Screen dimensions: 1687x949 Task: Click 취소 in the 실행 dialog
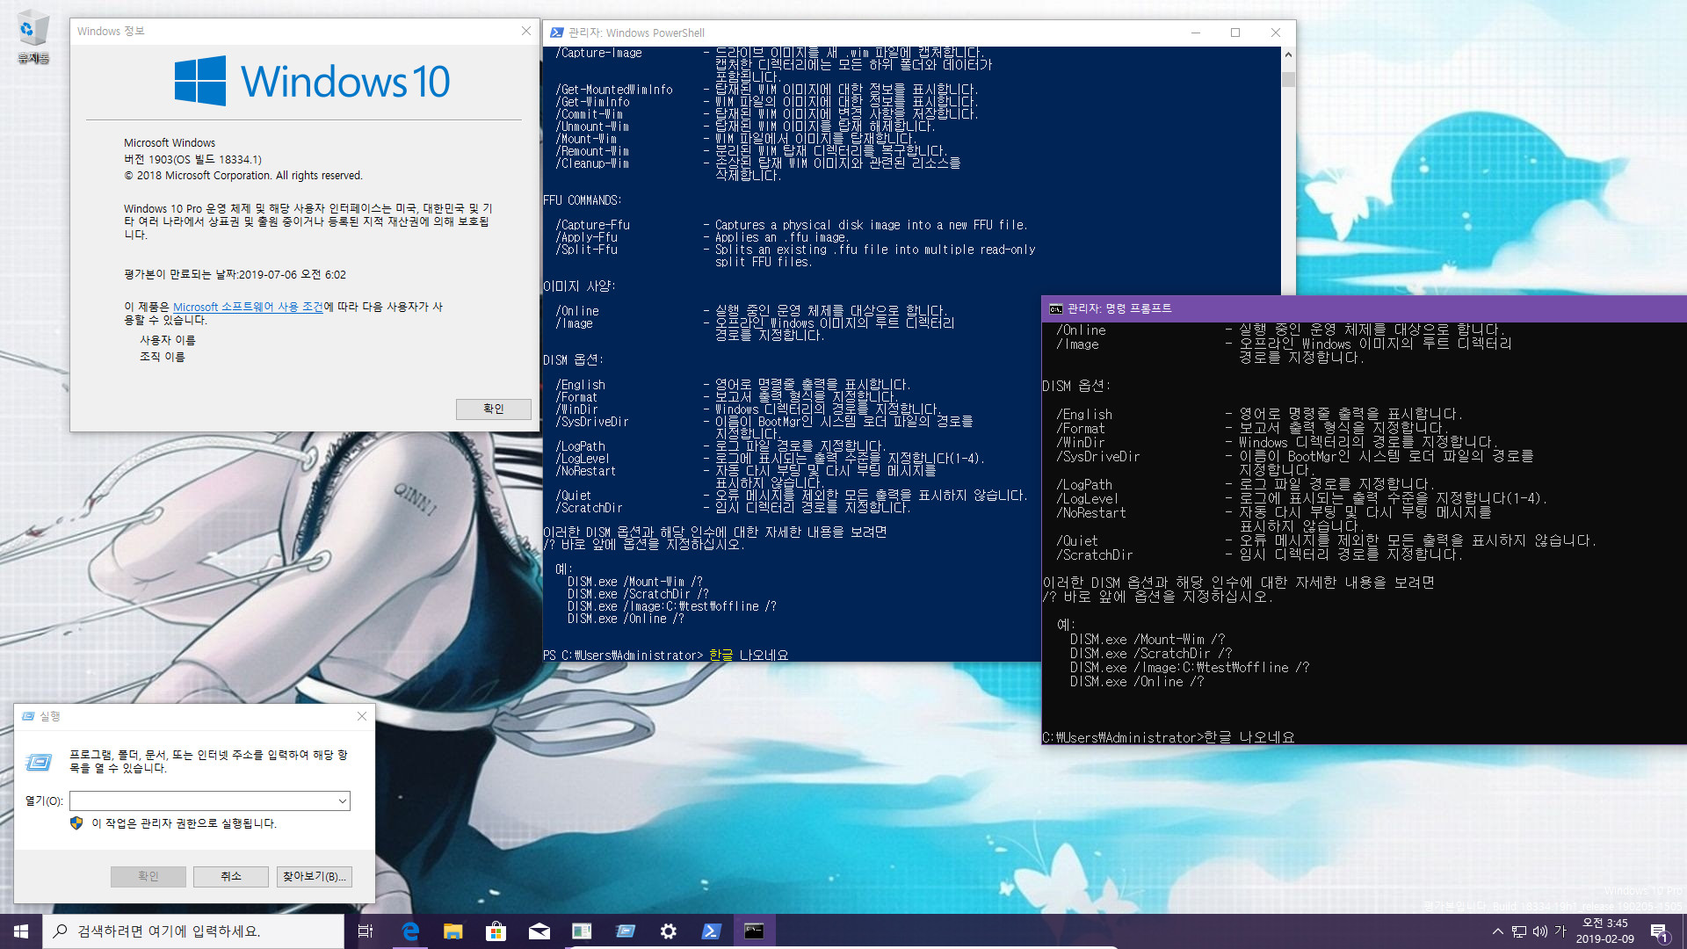(231, 876)
